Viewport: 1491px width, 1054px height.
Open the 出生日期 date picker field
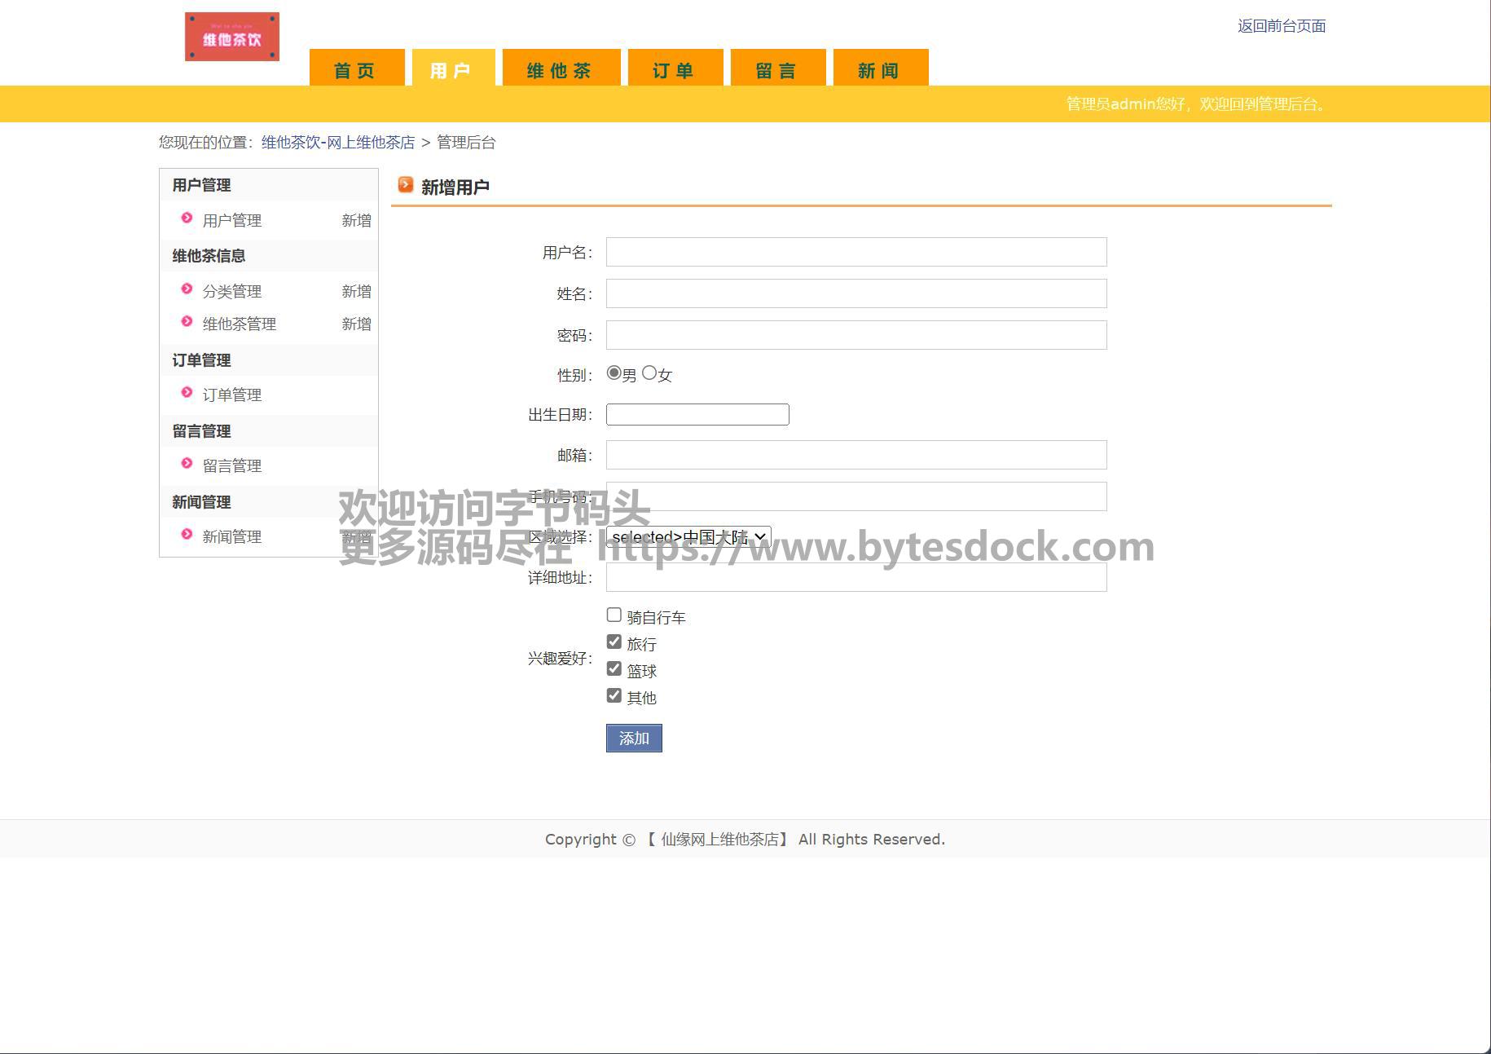coord(697,415)
